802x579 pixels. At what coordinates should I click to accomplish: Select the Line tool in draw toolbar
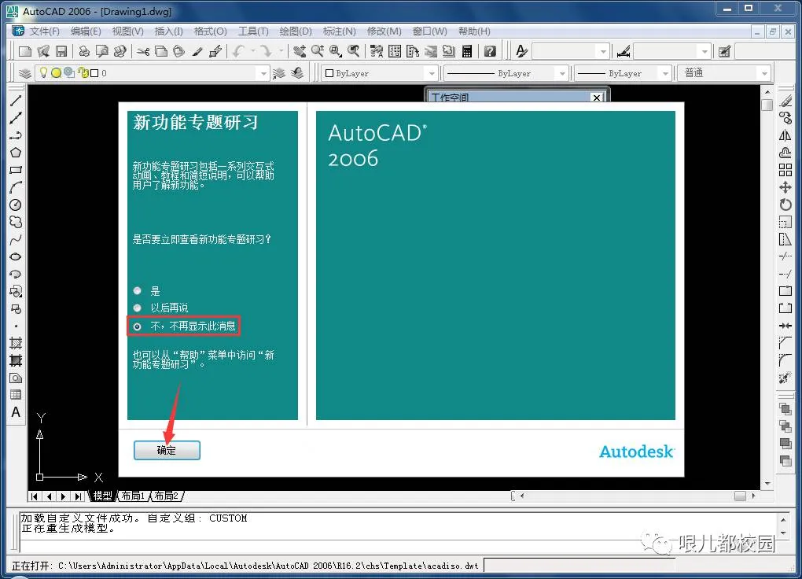pos(16,101)
